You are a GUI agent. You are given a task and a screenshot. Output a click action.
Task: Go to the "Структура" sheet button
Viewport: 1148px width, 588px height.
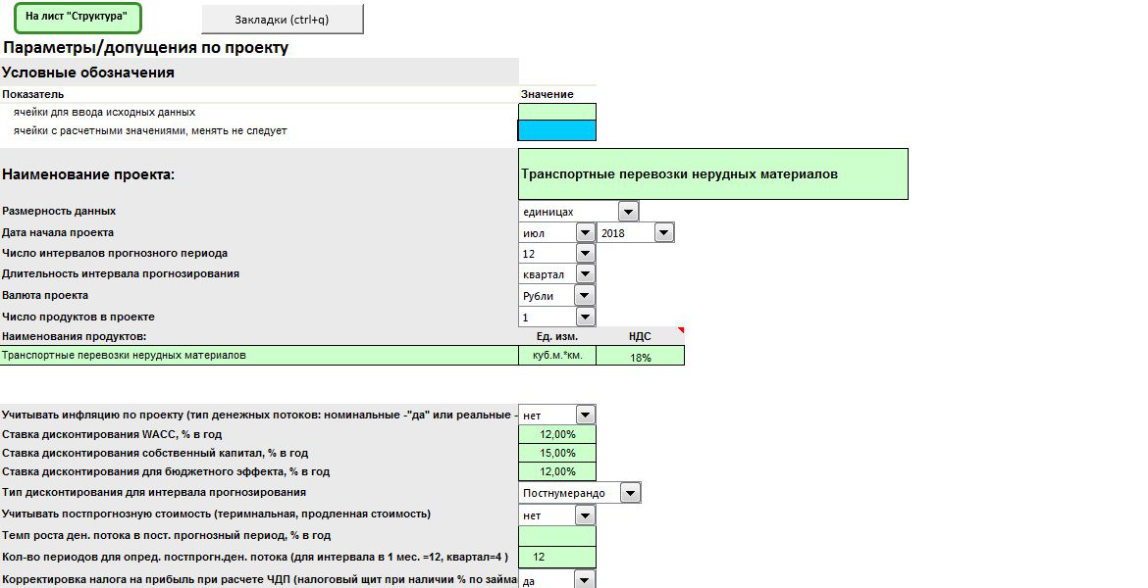(78, 18)
